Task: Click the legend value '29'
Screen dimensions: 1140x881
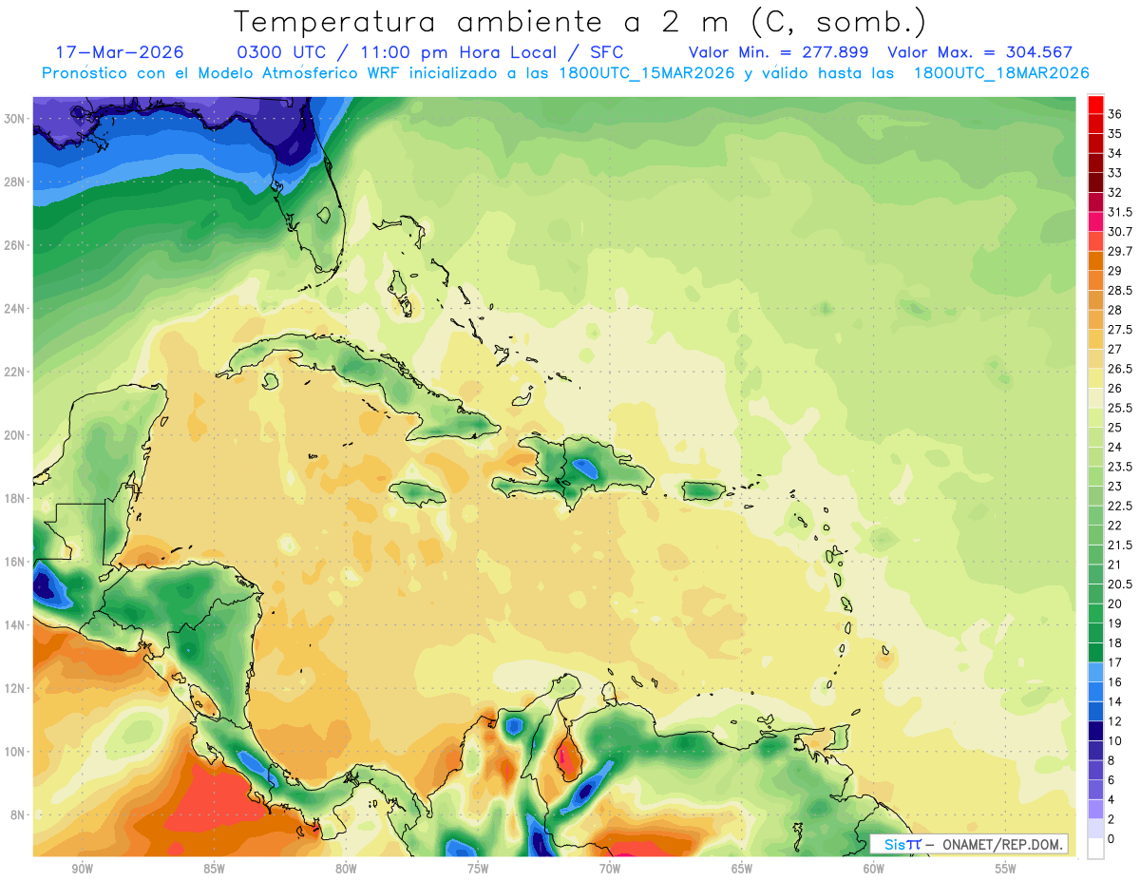Action: [1115, 271]
